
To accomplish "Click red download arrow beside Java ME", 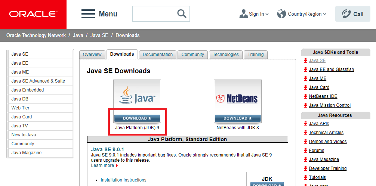I will pos(305,78).
